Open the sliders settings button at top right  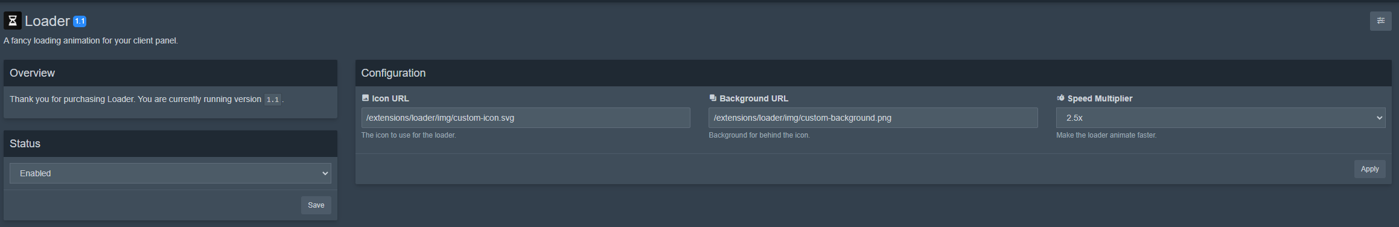click(1380, 21)
